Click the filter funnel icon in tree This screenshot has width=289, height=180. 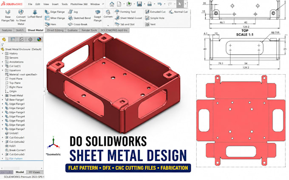point(2,44)
